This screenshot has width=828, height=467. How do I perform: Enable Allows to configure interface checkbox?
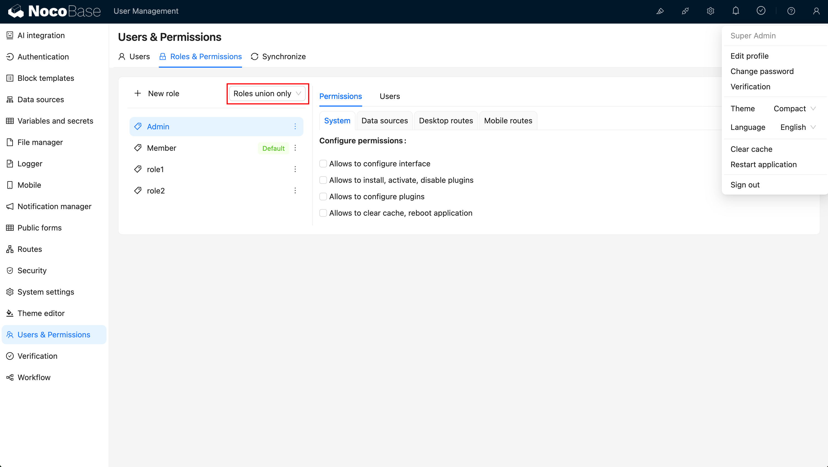pyautogui.click(x=323, y=164)
